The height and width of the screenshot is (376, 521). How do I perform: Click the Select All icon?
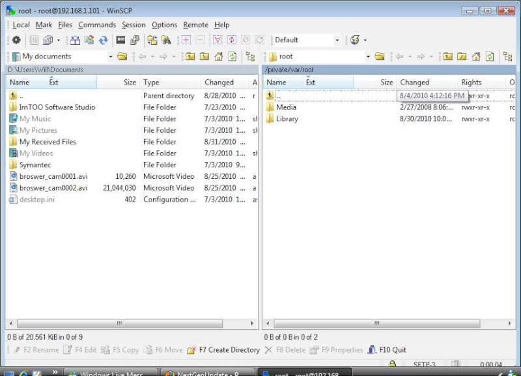click(x=218, y=40)
